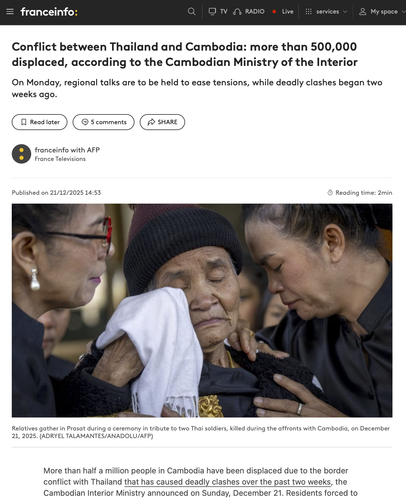Click the services grid icon
The image size is (406, 499).
[x=308, y=11]
